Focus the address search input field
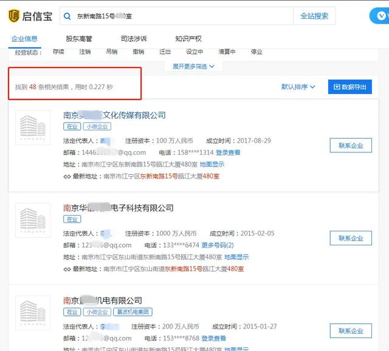The height and width of the screenshot is (351, 389). (x=182, y=16)
